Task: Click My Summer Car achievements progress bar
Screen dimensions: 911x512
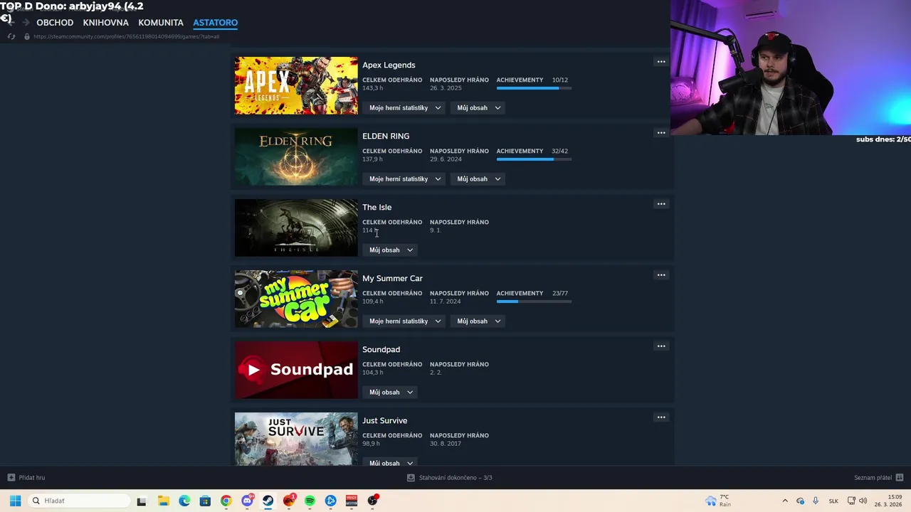Action: point(534,302)
